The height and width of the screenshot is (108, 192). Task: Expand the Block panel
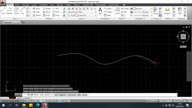tap(122, 19)
